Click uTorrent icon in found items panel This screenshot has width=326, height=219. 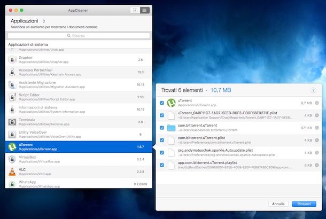(172, 103)
